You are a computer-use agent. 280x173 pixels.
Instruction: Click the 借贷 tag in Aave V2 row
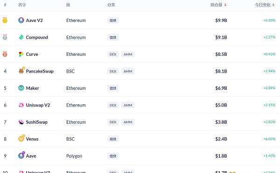tap(113, 20)
